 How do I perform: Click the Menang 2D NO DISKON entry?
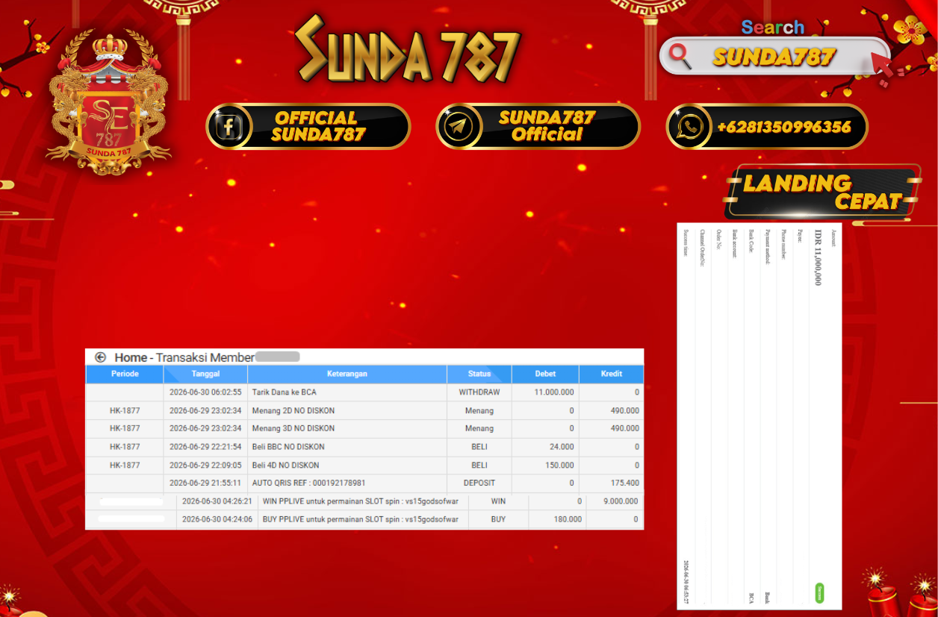[293, 410]
